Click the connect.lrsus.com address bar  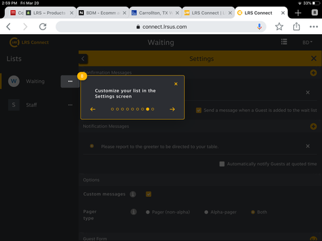(161, 27)
